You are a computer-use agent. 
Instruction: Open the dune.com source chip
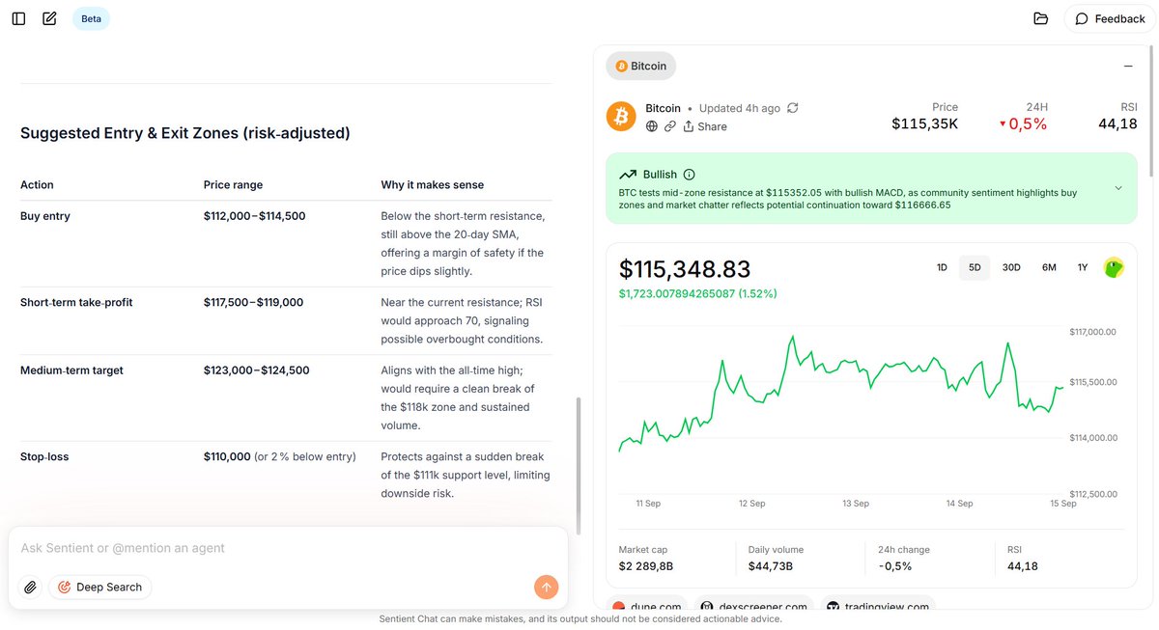(647, 607)
